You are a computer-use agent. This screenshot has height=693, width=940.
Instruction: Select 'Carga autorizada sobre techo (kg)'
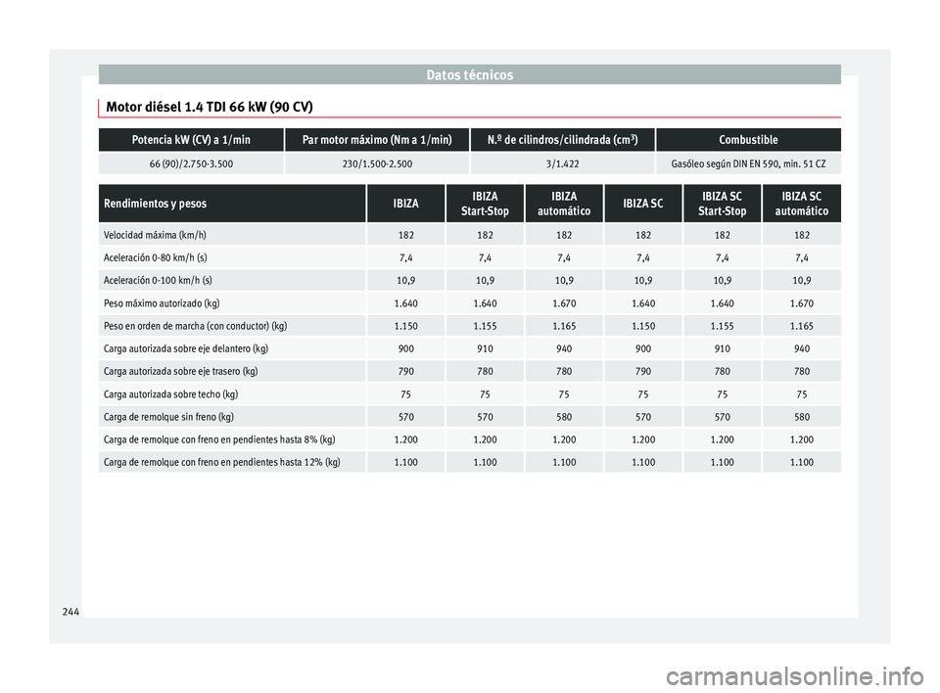tap(170, 394)
